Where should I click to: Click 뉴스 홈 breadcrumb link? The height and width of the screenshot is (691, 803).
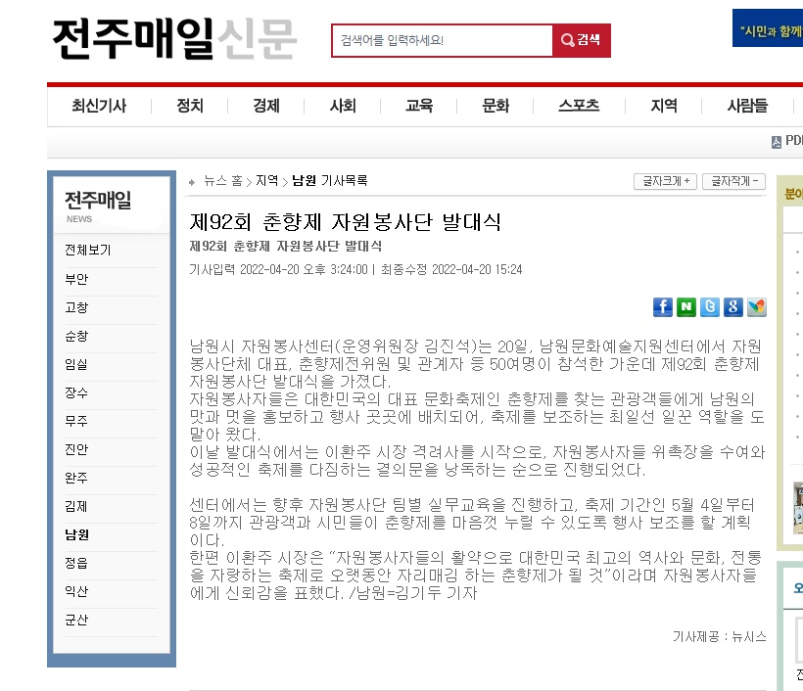pyautogui.click(x=222, y=181)
